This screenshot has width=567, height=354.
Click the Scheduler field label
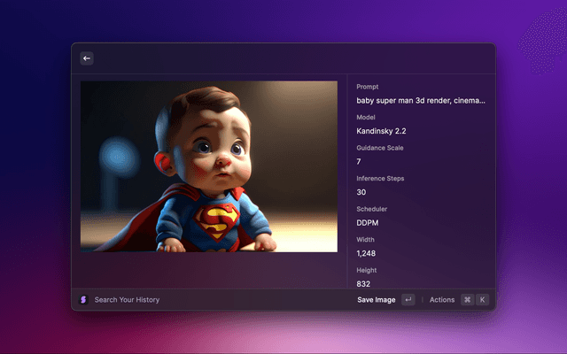(372, 209)
